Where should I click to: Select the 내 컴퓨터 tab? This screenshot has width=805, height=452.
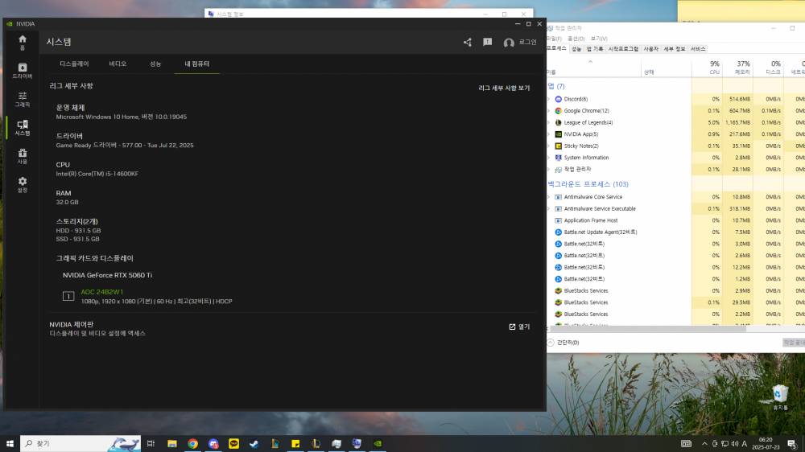coord(196,64)
